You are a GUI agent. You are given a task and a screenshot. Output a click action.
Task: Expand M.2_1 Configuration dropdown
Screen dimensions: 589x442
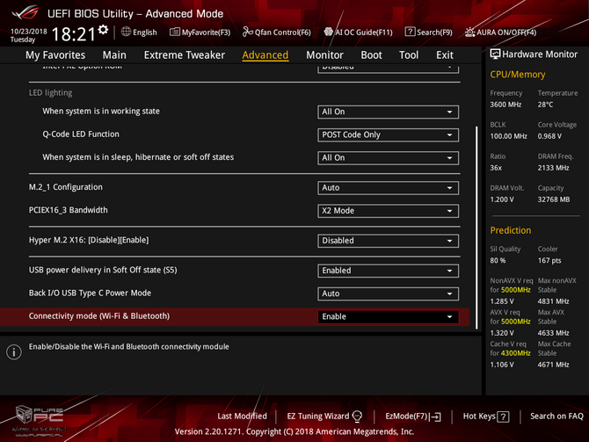pyautogui.click(x=388, y=188)
